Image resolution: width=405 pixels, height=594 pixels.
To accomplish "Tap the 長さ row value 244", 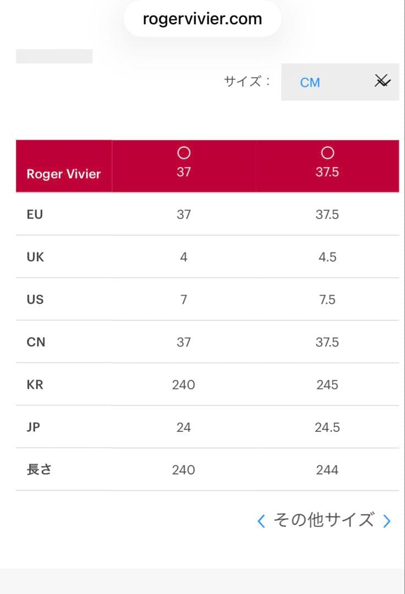I will (x=327, y=470).
